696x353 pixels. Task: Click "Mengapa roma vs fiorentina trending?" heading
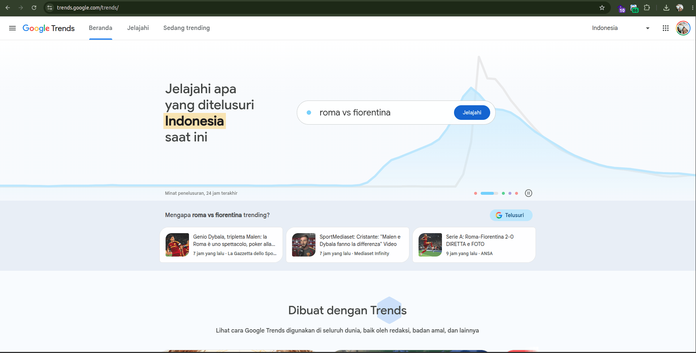point(217,215)
